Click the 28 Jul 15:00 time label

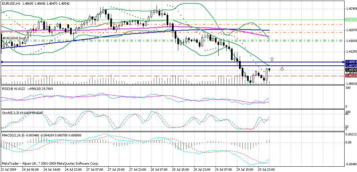[x=181, y=170]
